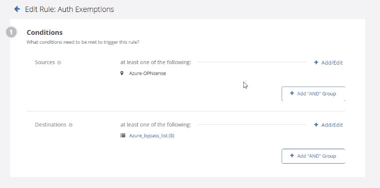The image size is (380, 188).
Task: Click plus icon in Destinations Add "AND" Group
Action: coord(292,156)
